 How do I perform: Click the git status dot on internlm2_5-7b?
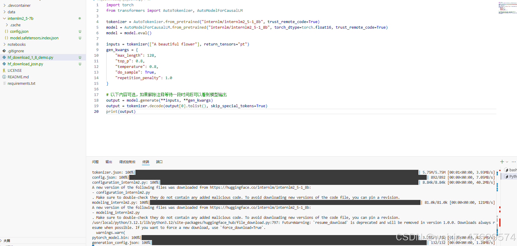click(80, 18)
